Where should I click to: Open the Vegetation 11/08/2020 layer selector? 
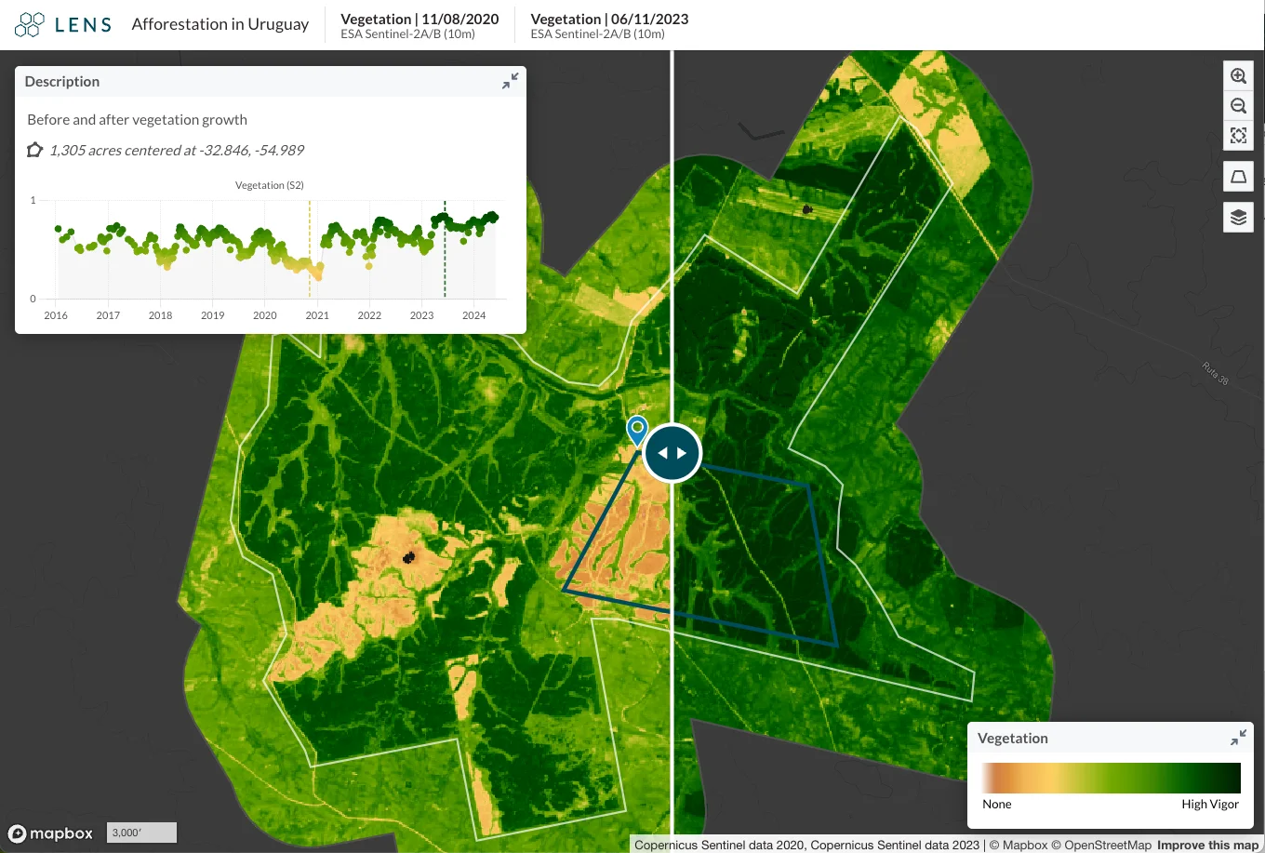tap(419, 25)
